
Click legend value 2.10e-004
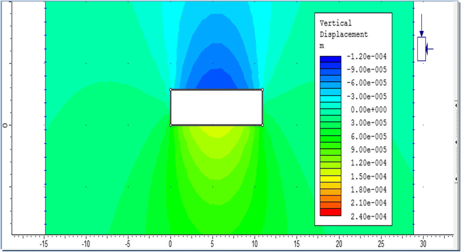[x=369, y=203]
